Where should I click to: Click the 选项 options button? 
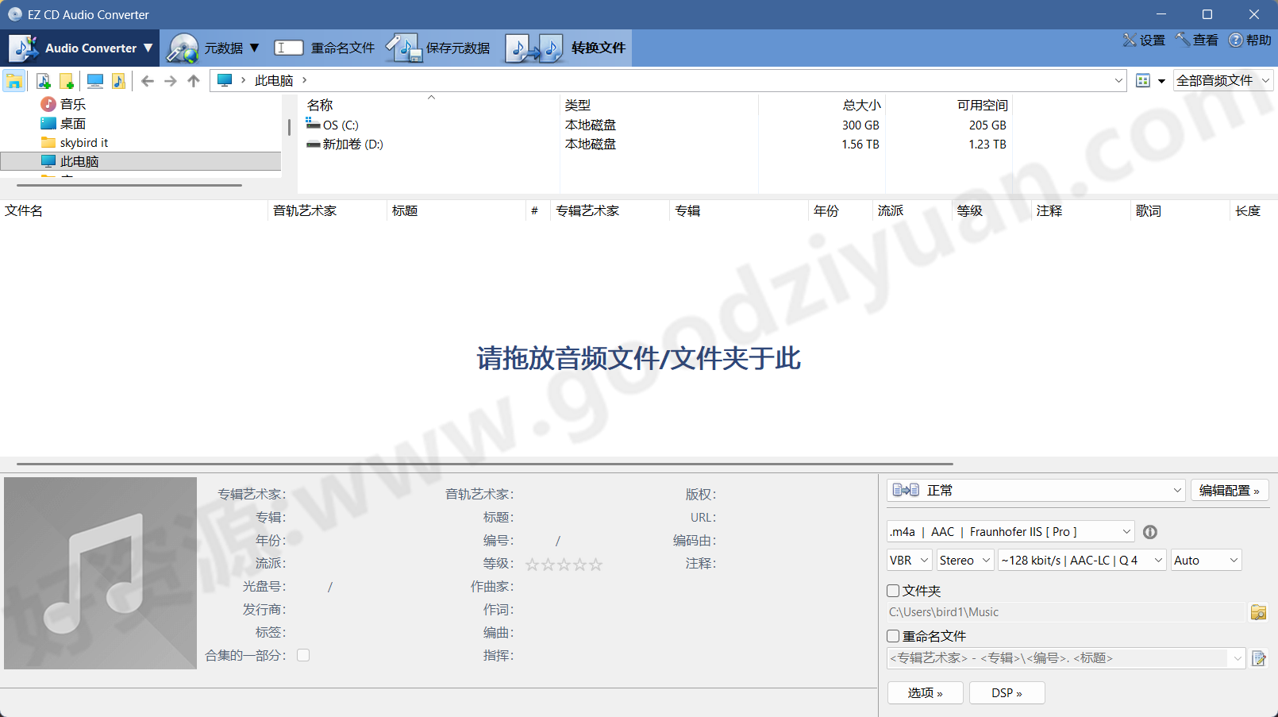(x=925, y=692)
